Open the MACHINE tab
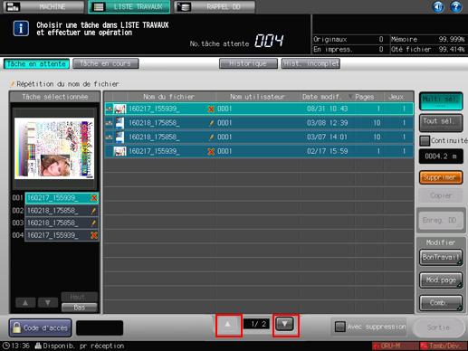The width and height of the screenshot is (468, 351). pos(43,6)
